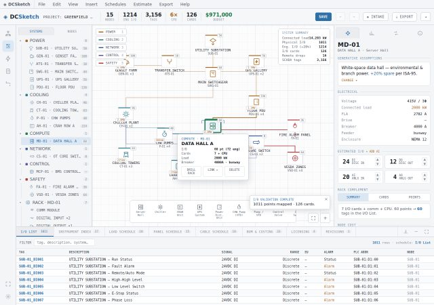Add CHW Pump (VFD) node from palette
The image size is (434, 305).
239,209
